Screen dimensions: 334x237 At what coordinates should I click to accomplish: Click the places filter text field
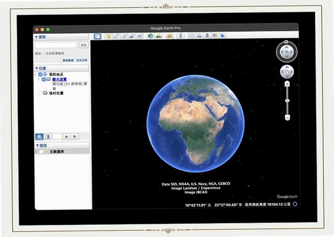[57, 137]
